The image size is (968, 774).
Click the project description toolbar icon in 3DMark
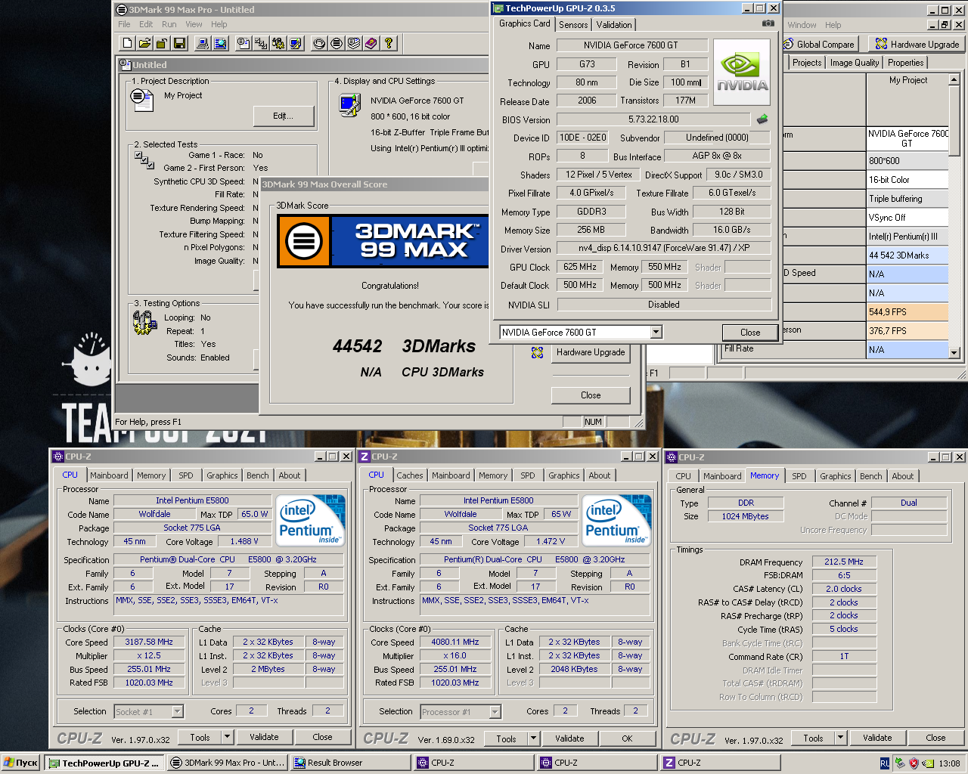point(244,44)
